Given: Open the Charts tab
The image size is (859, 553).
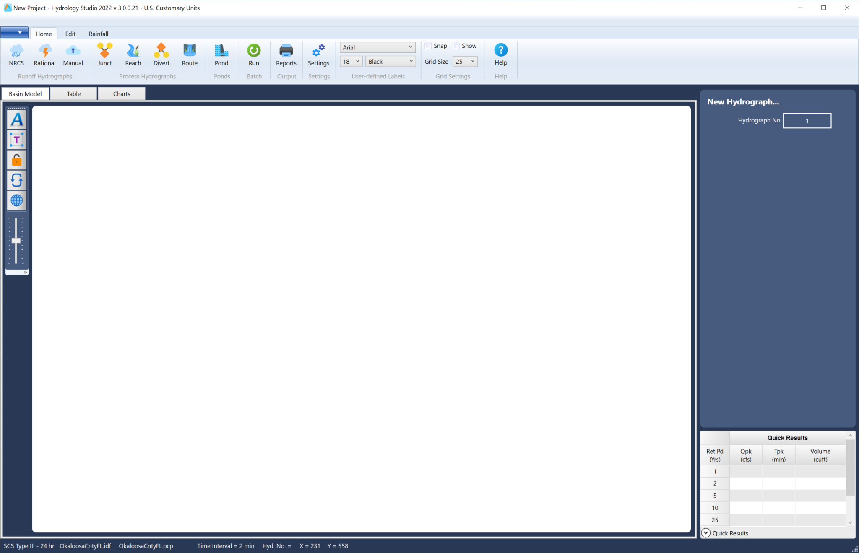Looking at the screenshot, I should tap(122, 94).
